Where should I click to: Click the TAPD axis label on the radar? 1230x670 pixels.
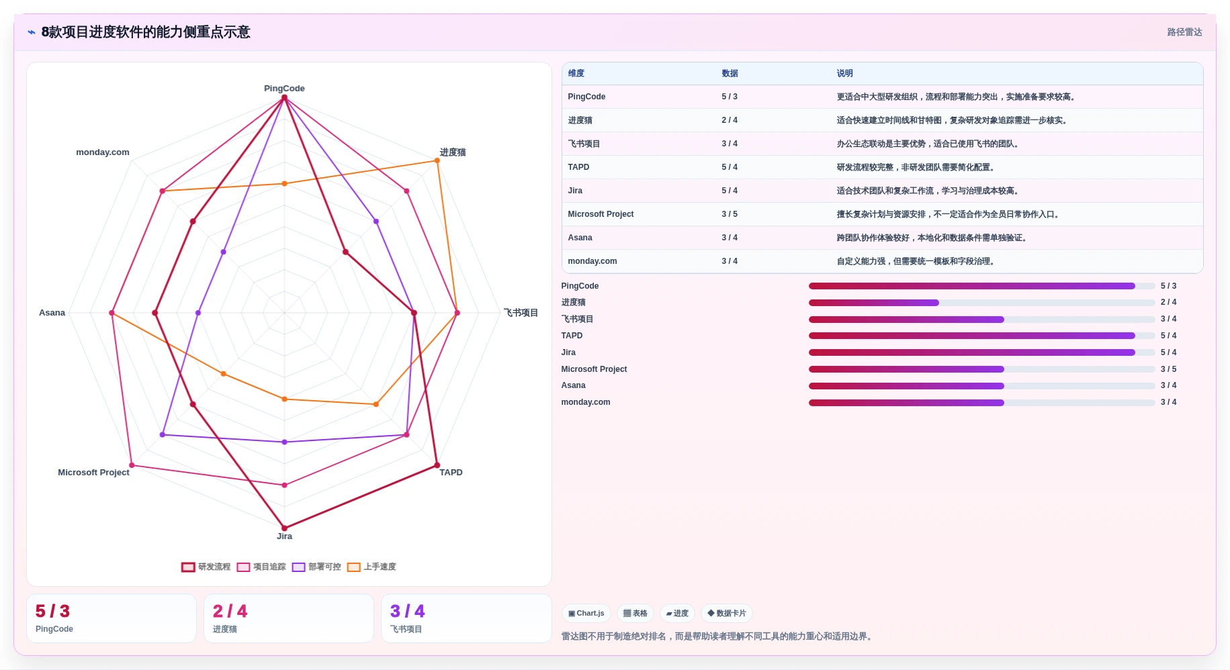[451, 473]
